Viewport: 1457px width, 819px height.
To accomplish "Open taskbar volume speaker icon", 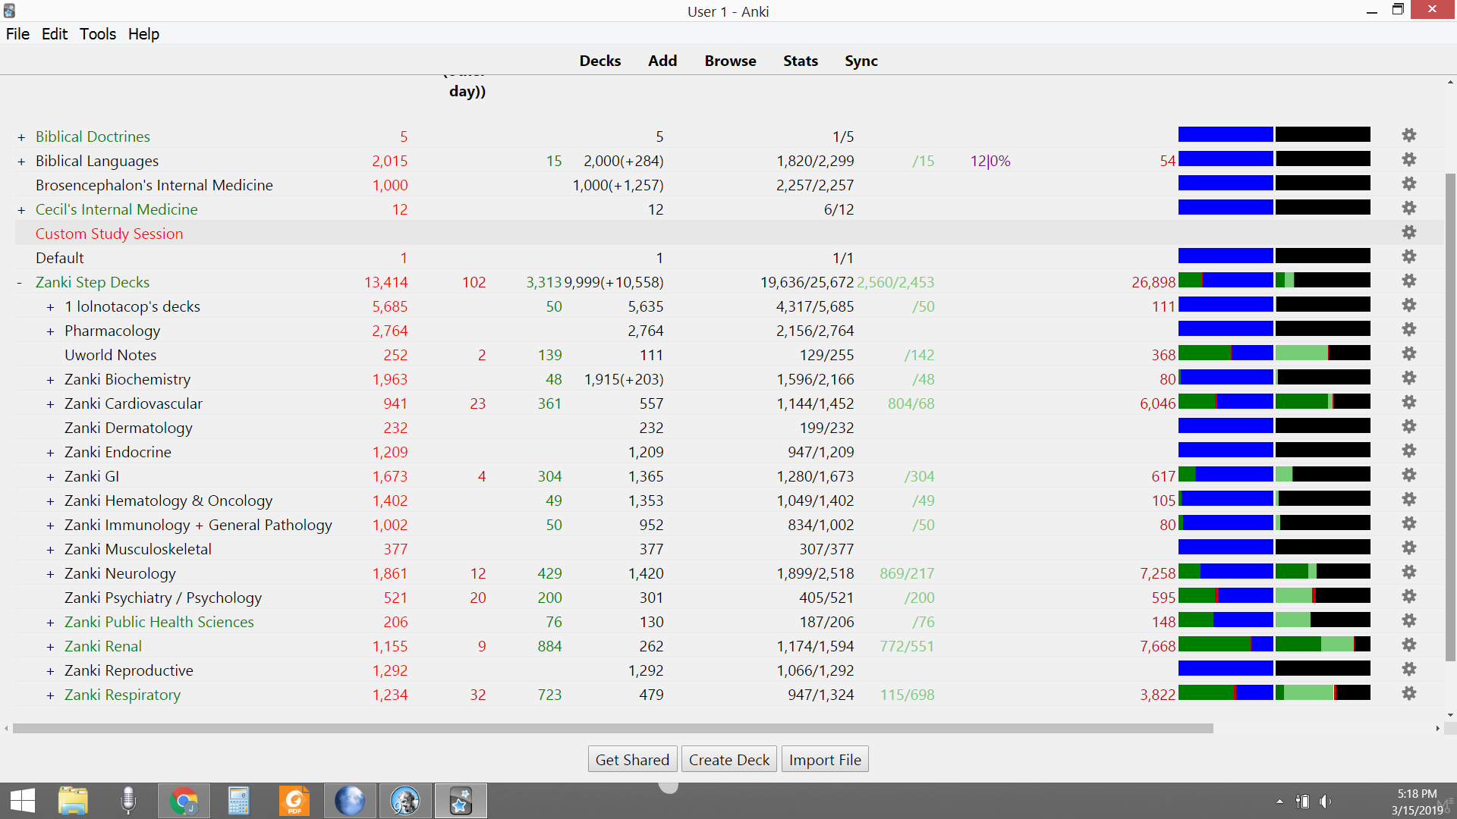I will pyautogui.click(x=1325, y=802).
